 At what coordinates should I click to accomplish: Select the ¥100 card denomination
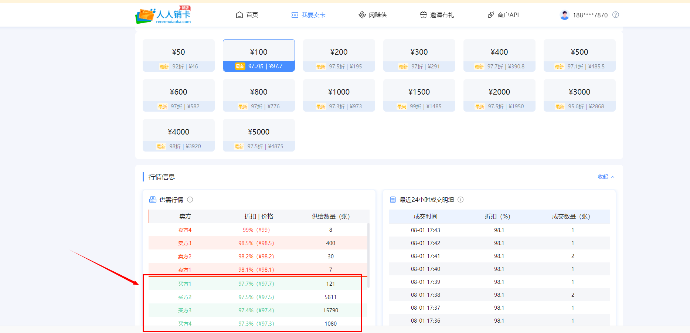point(259,55)
